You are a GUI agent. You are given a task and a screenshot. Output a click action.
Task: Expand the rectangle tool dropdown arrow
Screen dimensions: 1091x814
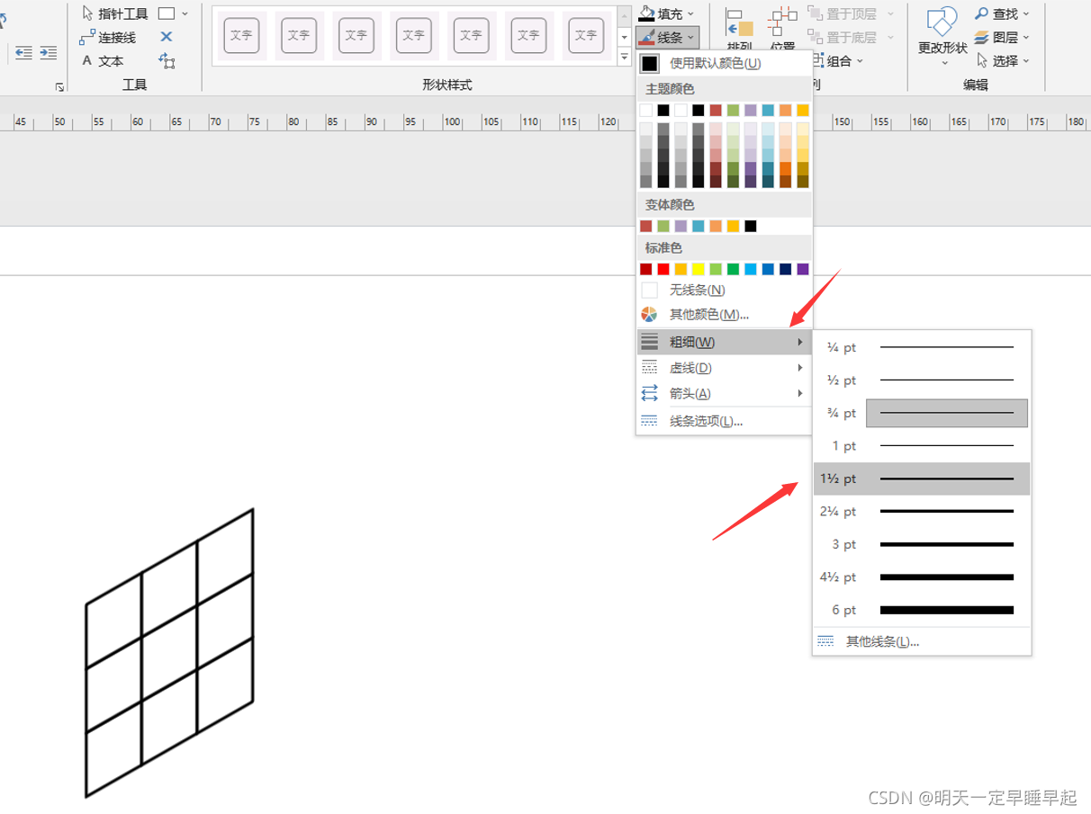(185, 13)
